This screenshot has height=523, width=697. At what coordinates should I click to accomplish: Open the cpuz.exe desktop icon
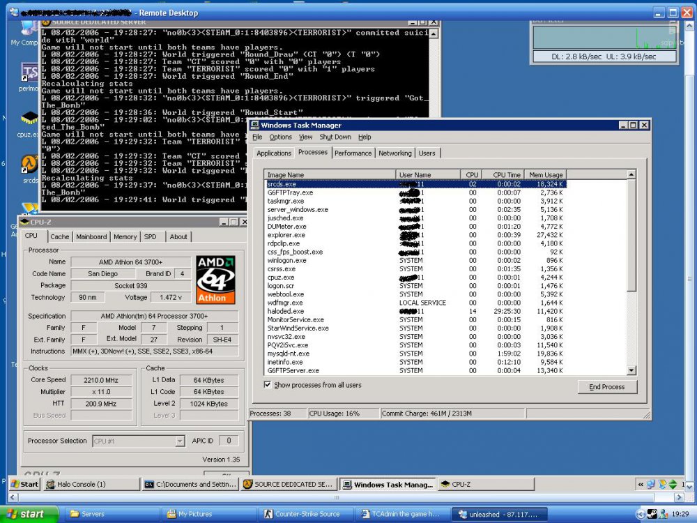29,119
